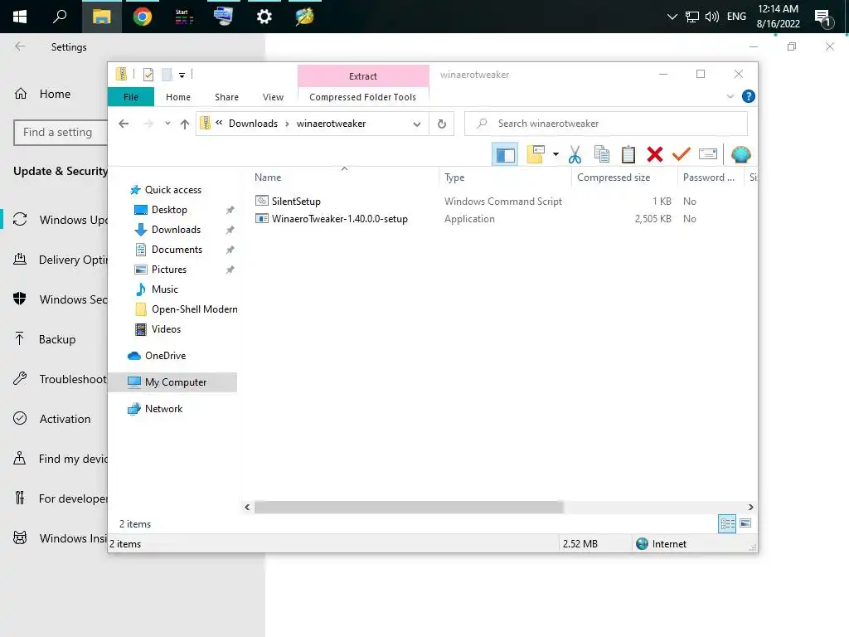Switch to Large icons view in the status bar

745,524
